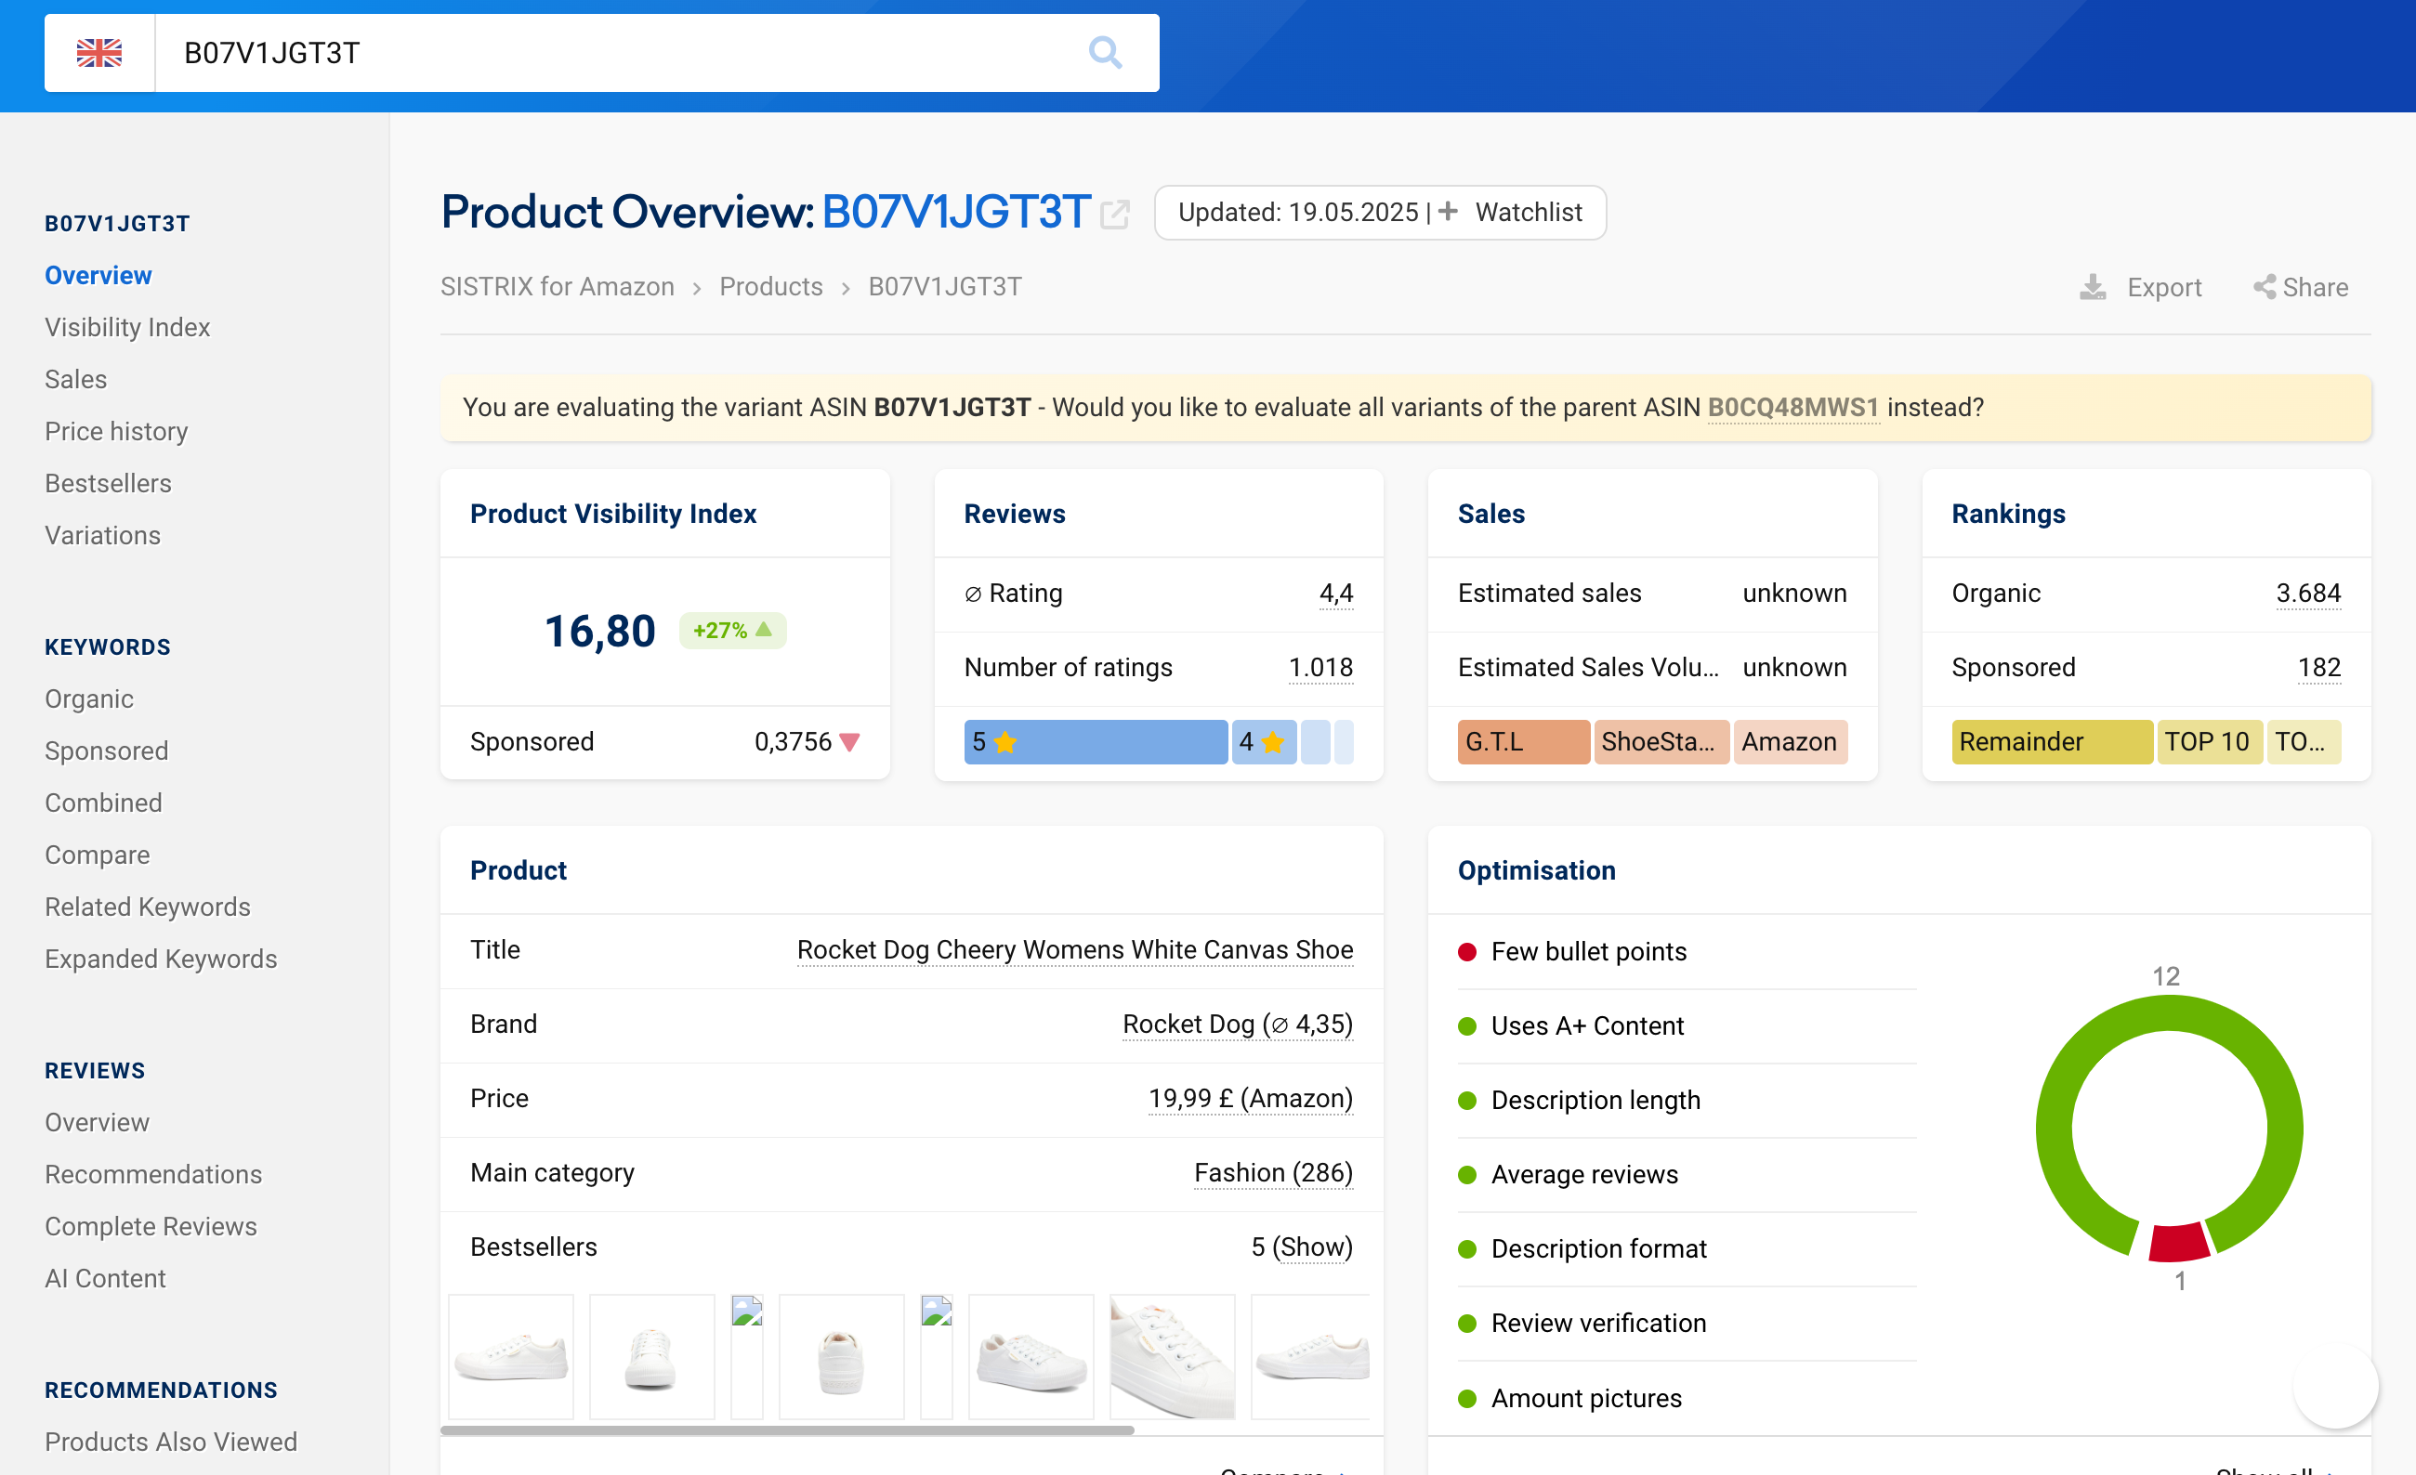Open Recommendations under Reviews
Viewport: 2416px width, 1475px height.
click(x=153, y=1174)
